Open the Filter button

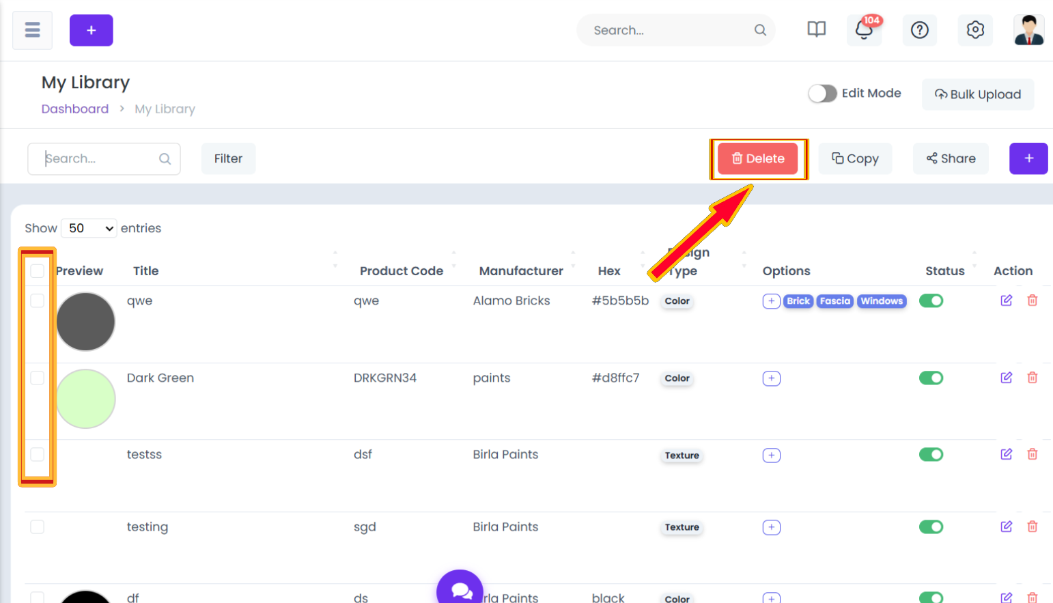click(228, 158)
